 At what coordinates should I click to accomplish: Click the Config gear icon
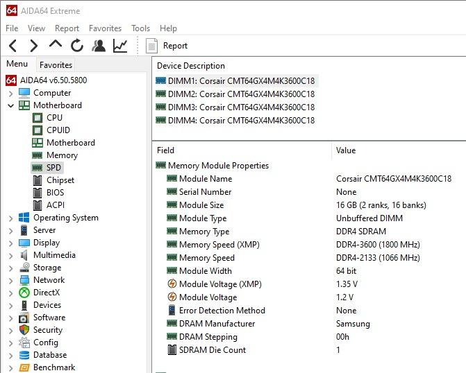[x=24, y=342]
